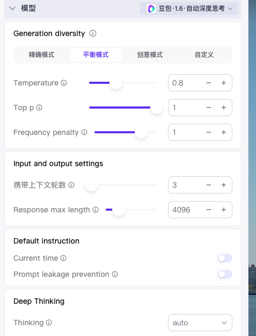Increase Temperature with the plus button

click(x=223, y=83)
